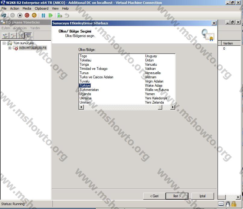The image size is (243, 209).
Task: Collapse the Tüm sunucular tree node
Action: point(4,43)
